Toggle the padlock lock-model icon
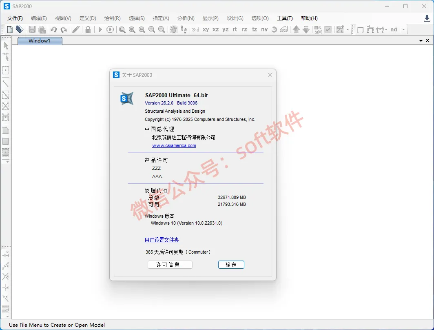434x330 pixels. [x=88, y=29]
